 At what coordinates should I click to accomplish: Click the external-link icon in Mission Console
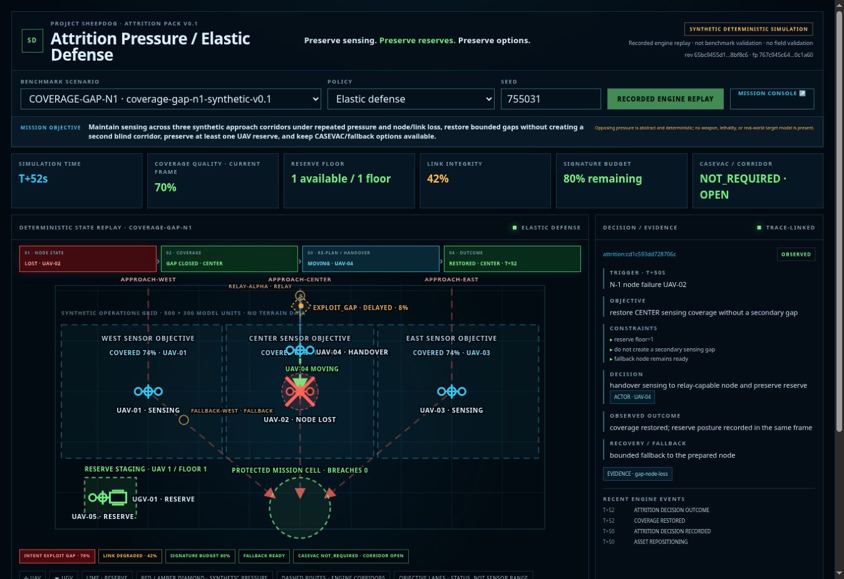[x=803, y=93]
